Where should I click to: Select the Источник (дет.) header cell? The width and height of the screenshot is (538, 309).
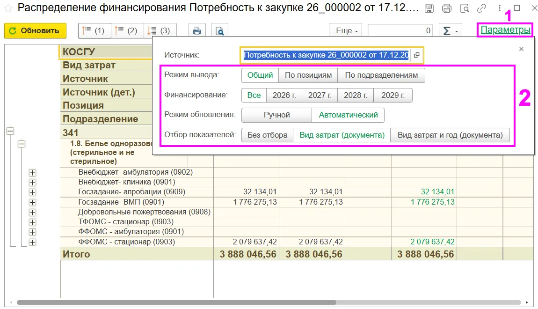(106, 92)
